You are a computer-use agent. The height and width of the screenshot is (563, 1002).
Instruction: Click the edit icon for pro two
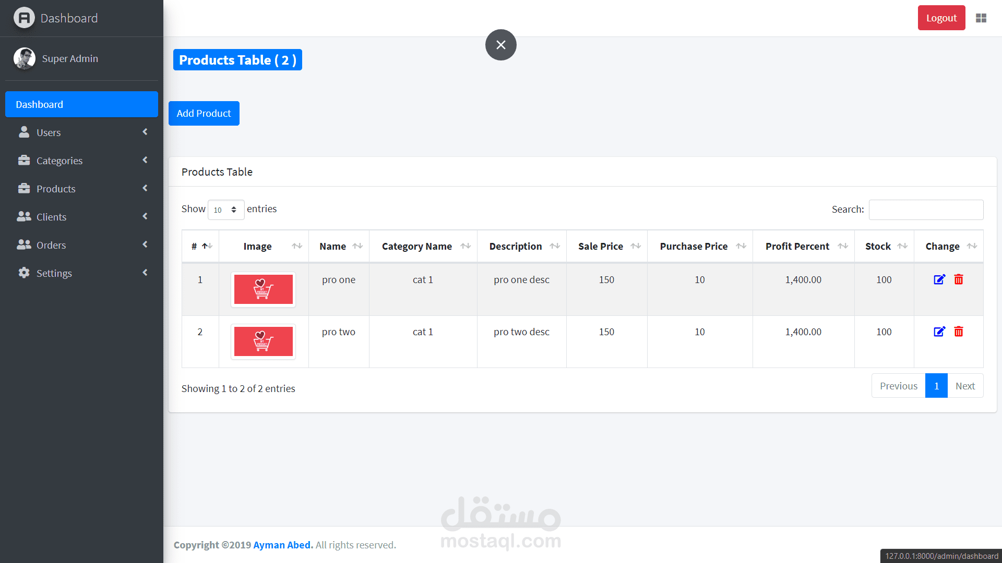point(939,332)
